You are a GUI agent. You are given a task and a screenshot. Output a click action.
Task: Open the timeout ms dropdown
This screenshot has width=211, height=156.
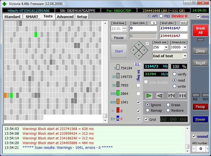point(185,47)
